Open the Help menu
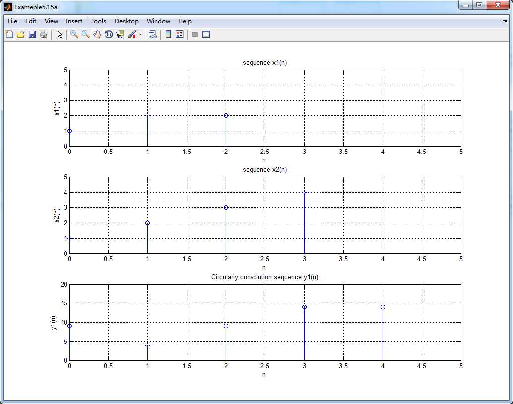 pos(185,21)
